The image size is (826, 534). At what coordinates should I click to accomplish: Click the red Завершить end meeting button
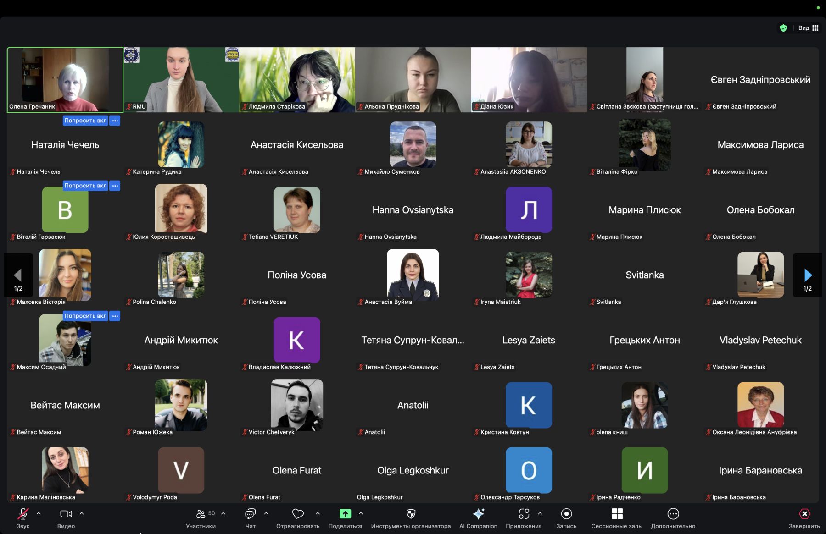tap(804, 514)
